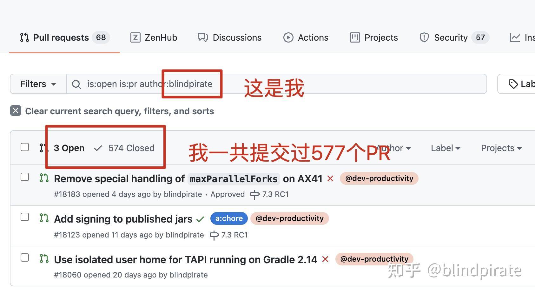Open the Pull requests tab
Viewport: 535px width, 294px height.
pos(65,37)
